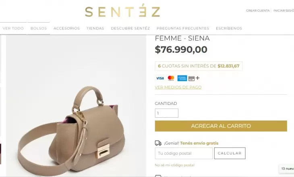294x177 pixels.
Task: Click the Visa card icon
Action: (160, 78)
